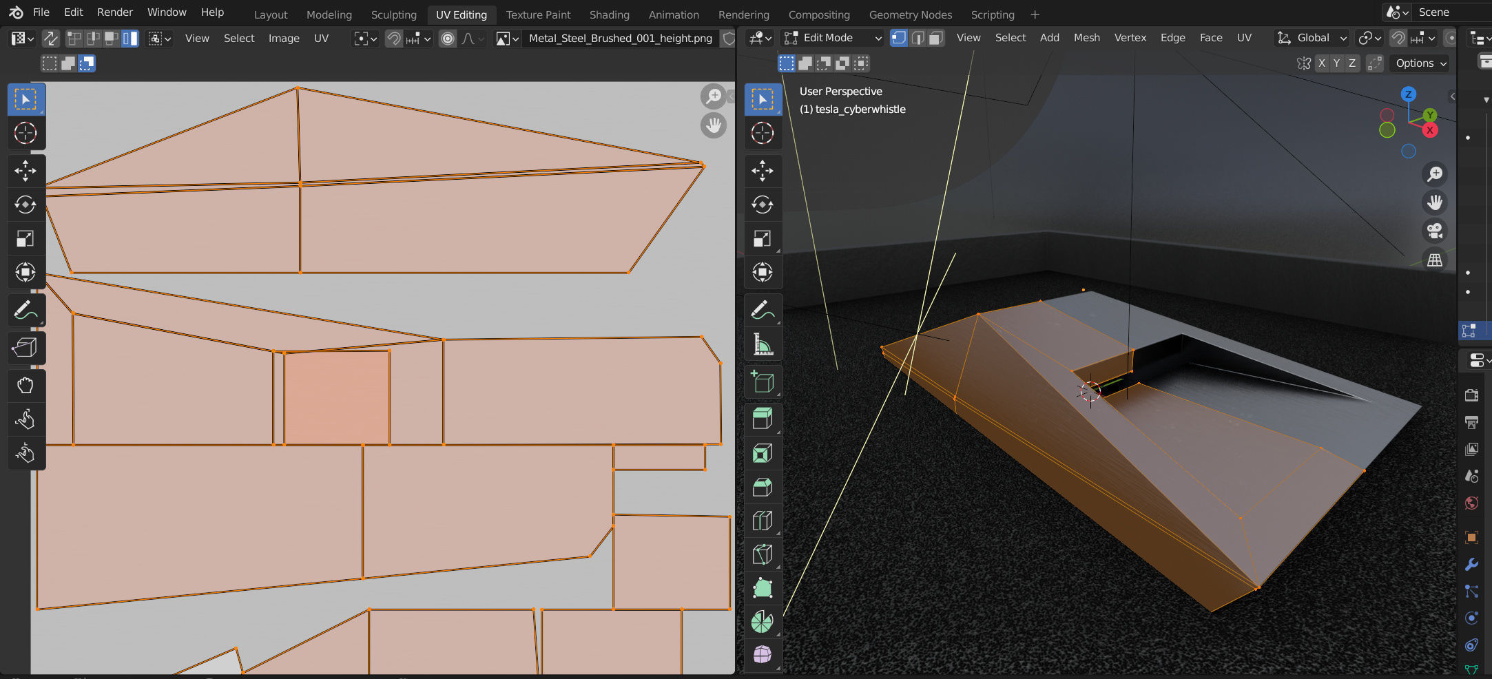This screenshot has width=1492, height=679.
Task: Switch to Shading workspace tab
Action: [610, 14]
